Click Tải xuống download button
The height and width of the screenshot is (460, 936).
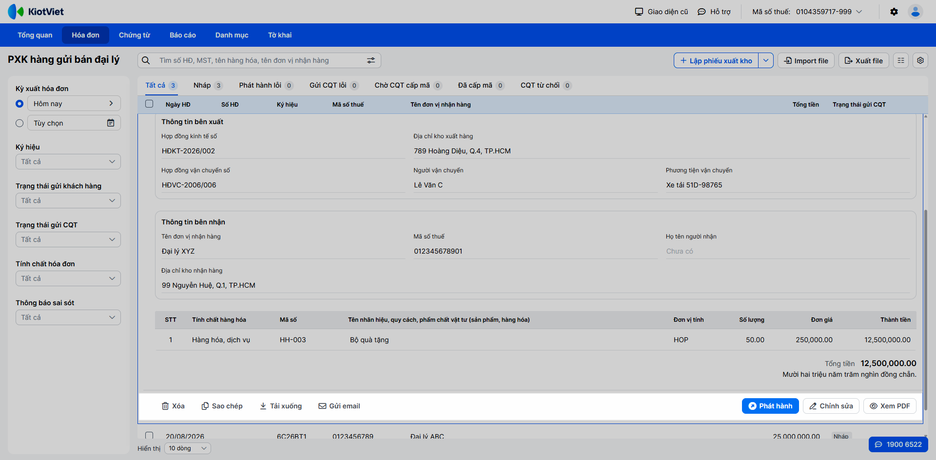[281, 406]
